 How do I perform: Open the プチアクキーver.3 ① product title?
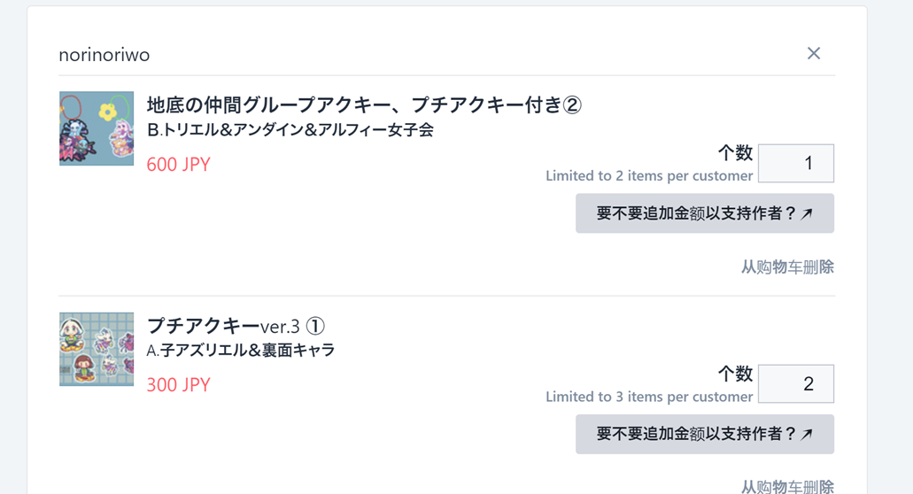(x=235, y=326)
